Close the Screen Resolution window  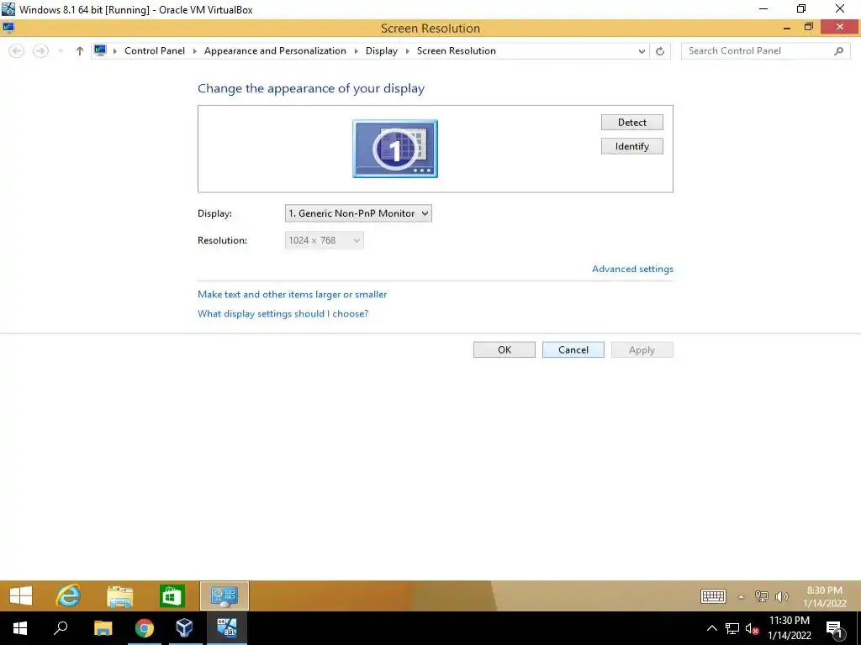click(840, 27)
